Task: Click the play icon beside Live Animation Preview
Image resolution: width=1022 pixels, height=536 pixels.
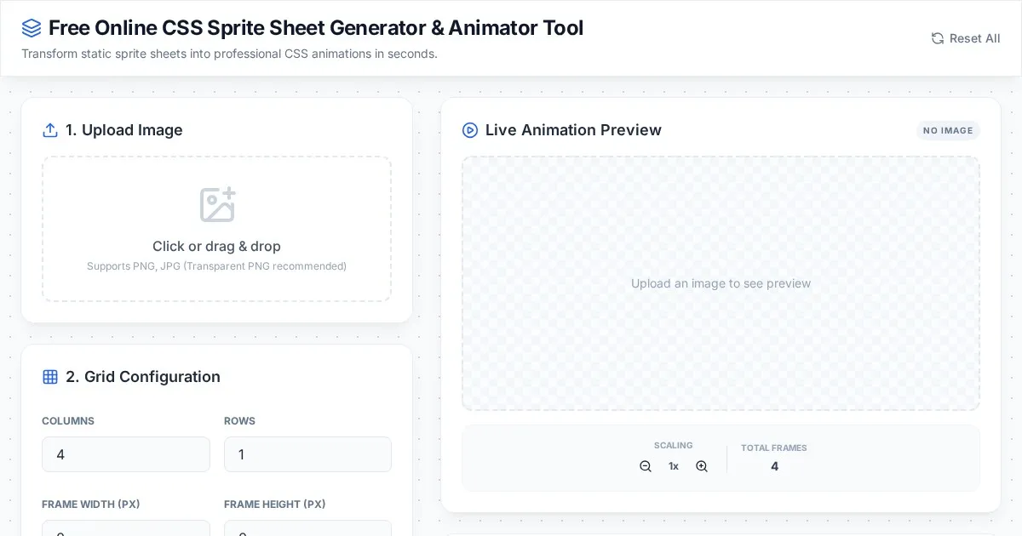Action: (x=470, y=130)
